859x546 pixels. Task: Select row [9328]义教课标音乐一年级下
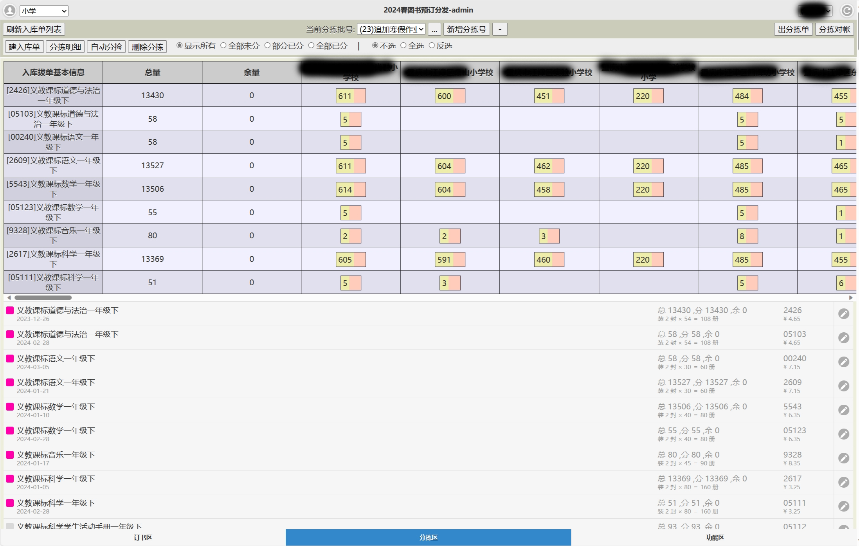click(53, 236)
